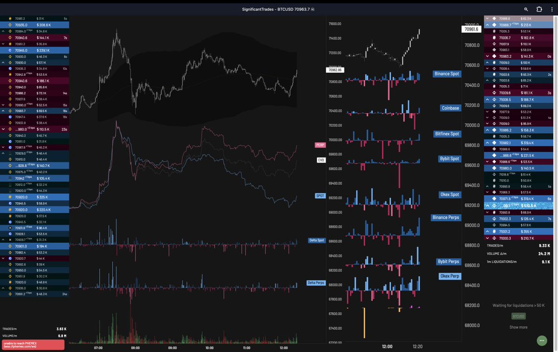
Task: Toggle the chevron on the 71008.5 trade row
Action: point(487,100)
